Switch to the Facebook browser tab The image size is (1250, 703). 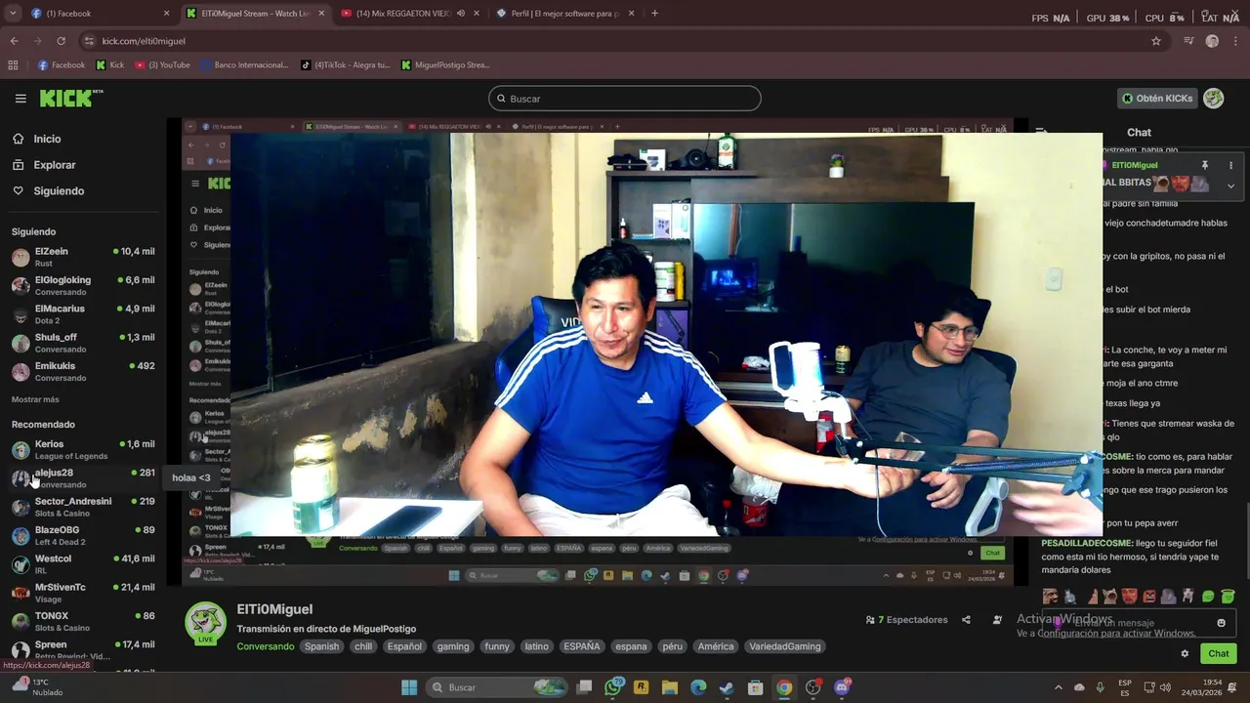tap(98, 14)
